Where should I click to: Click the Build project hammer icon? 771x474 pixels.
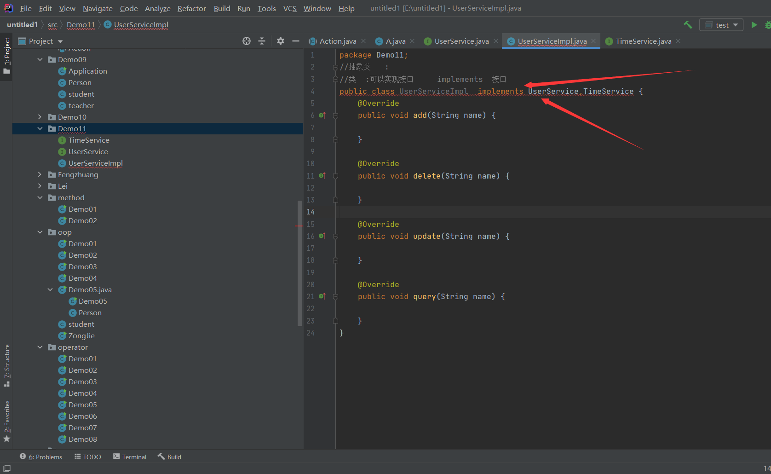click(688, 25)
